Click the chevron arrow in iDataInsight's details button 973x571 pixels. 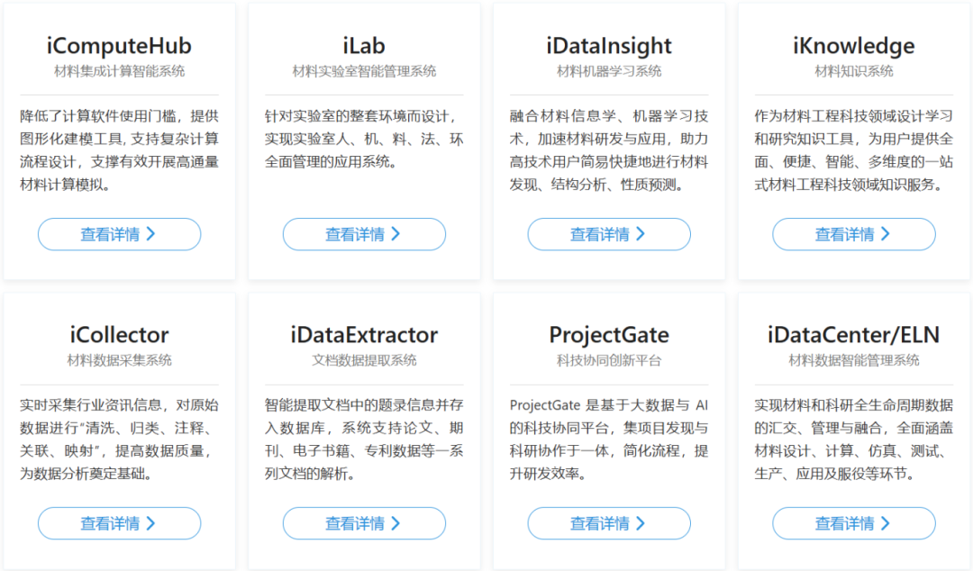coord(641,234)
